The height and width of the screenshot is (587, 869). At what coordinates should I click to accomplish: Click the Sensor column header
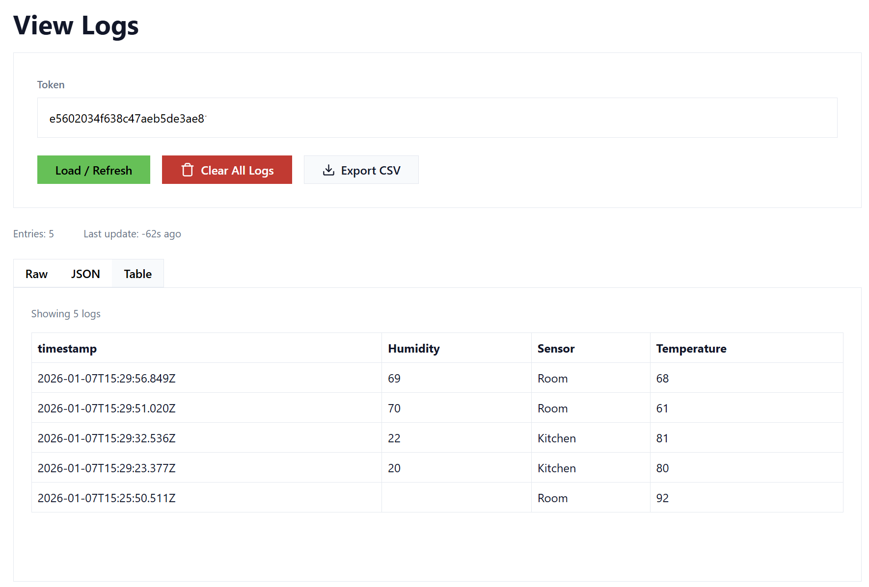556,348
